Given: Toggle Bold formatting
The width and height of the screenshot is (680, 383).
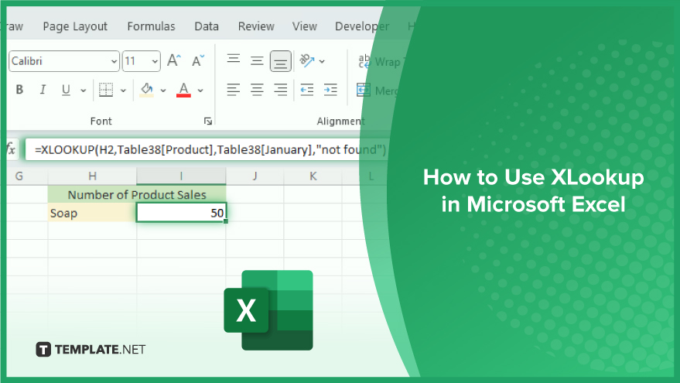Looking at the screenshot, I should tap(19, 90).
